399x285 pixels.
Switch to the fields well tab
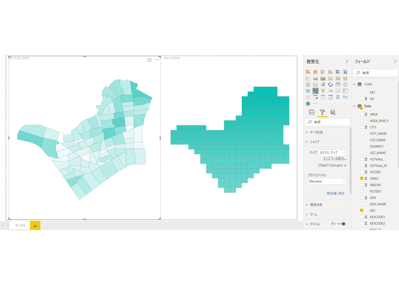(312, 112)
